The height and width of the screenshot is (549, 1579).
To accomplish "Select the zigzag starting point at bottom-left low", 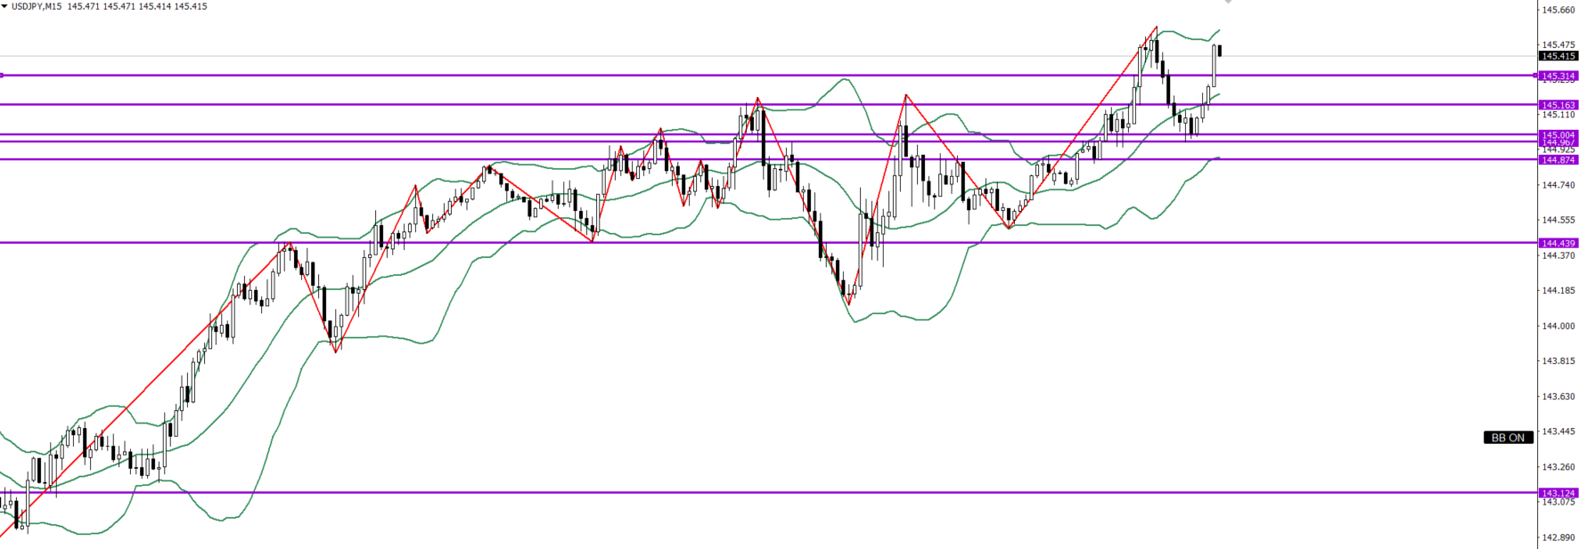I will 4,534.
